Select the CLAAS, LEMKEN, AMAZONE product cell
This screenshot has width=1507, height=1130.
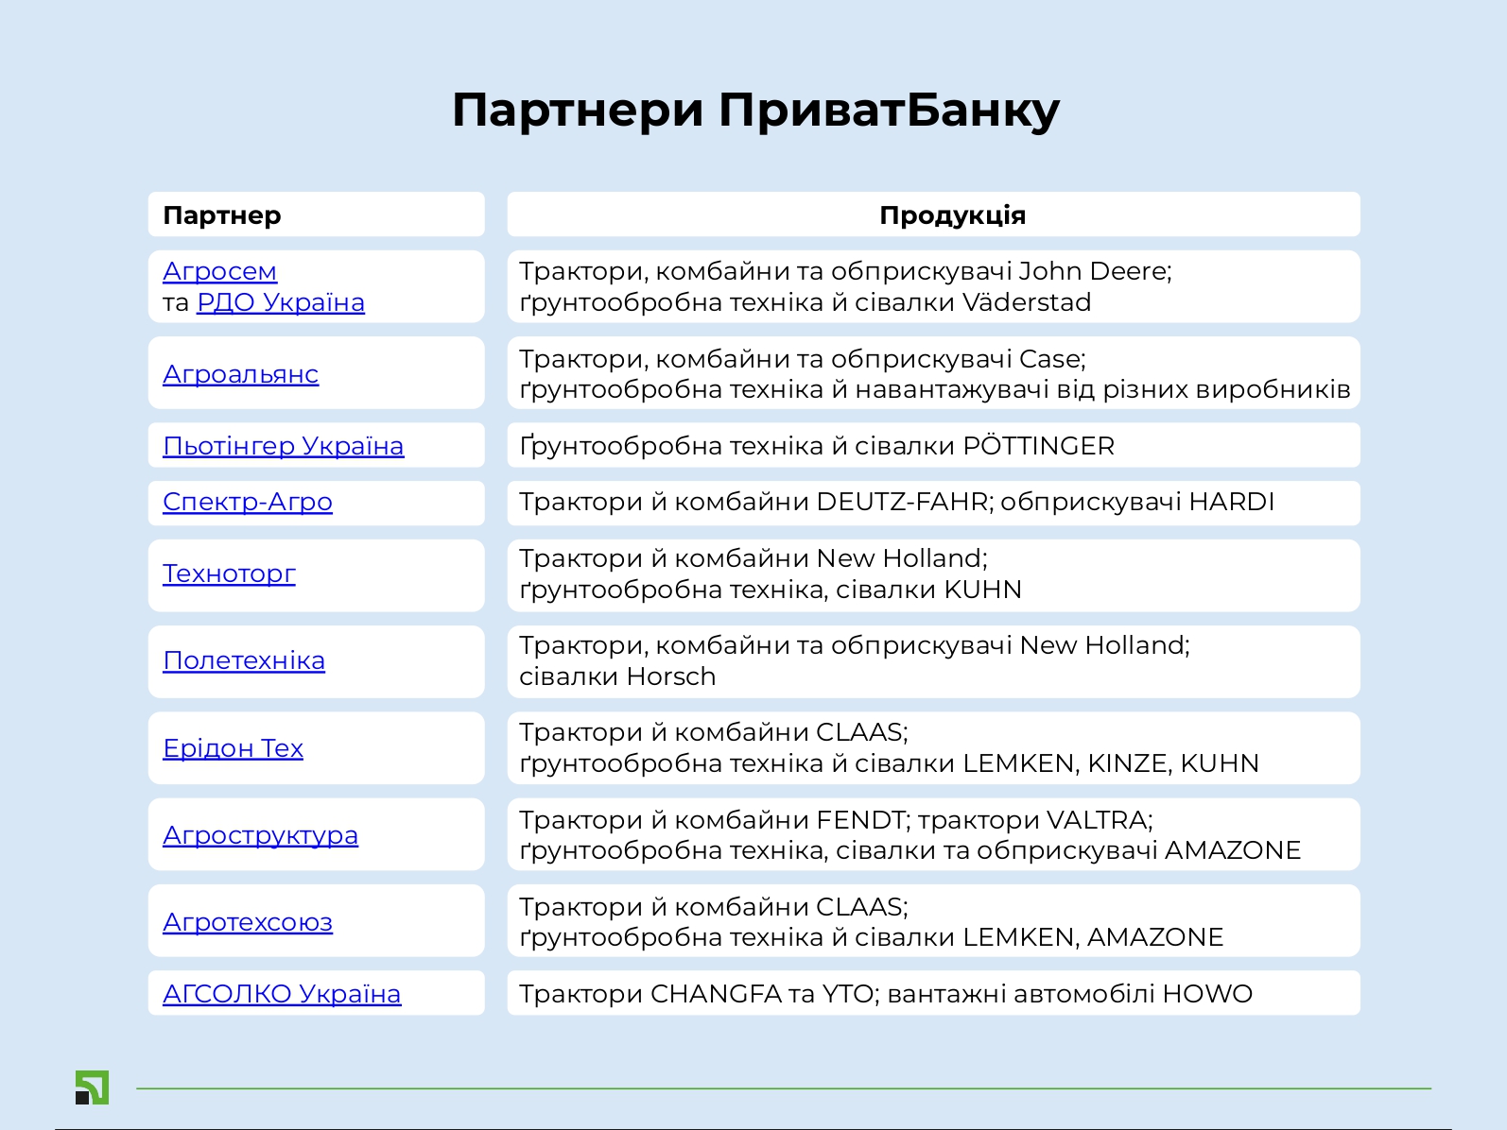tap(934, 921)
